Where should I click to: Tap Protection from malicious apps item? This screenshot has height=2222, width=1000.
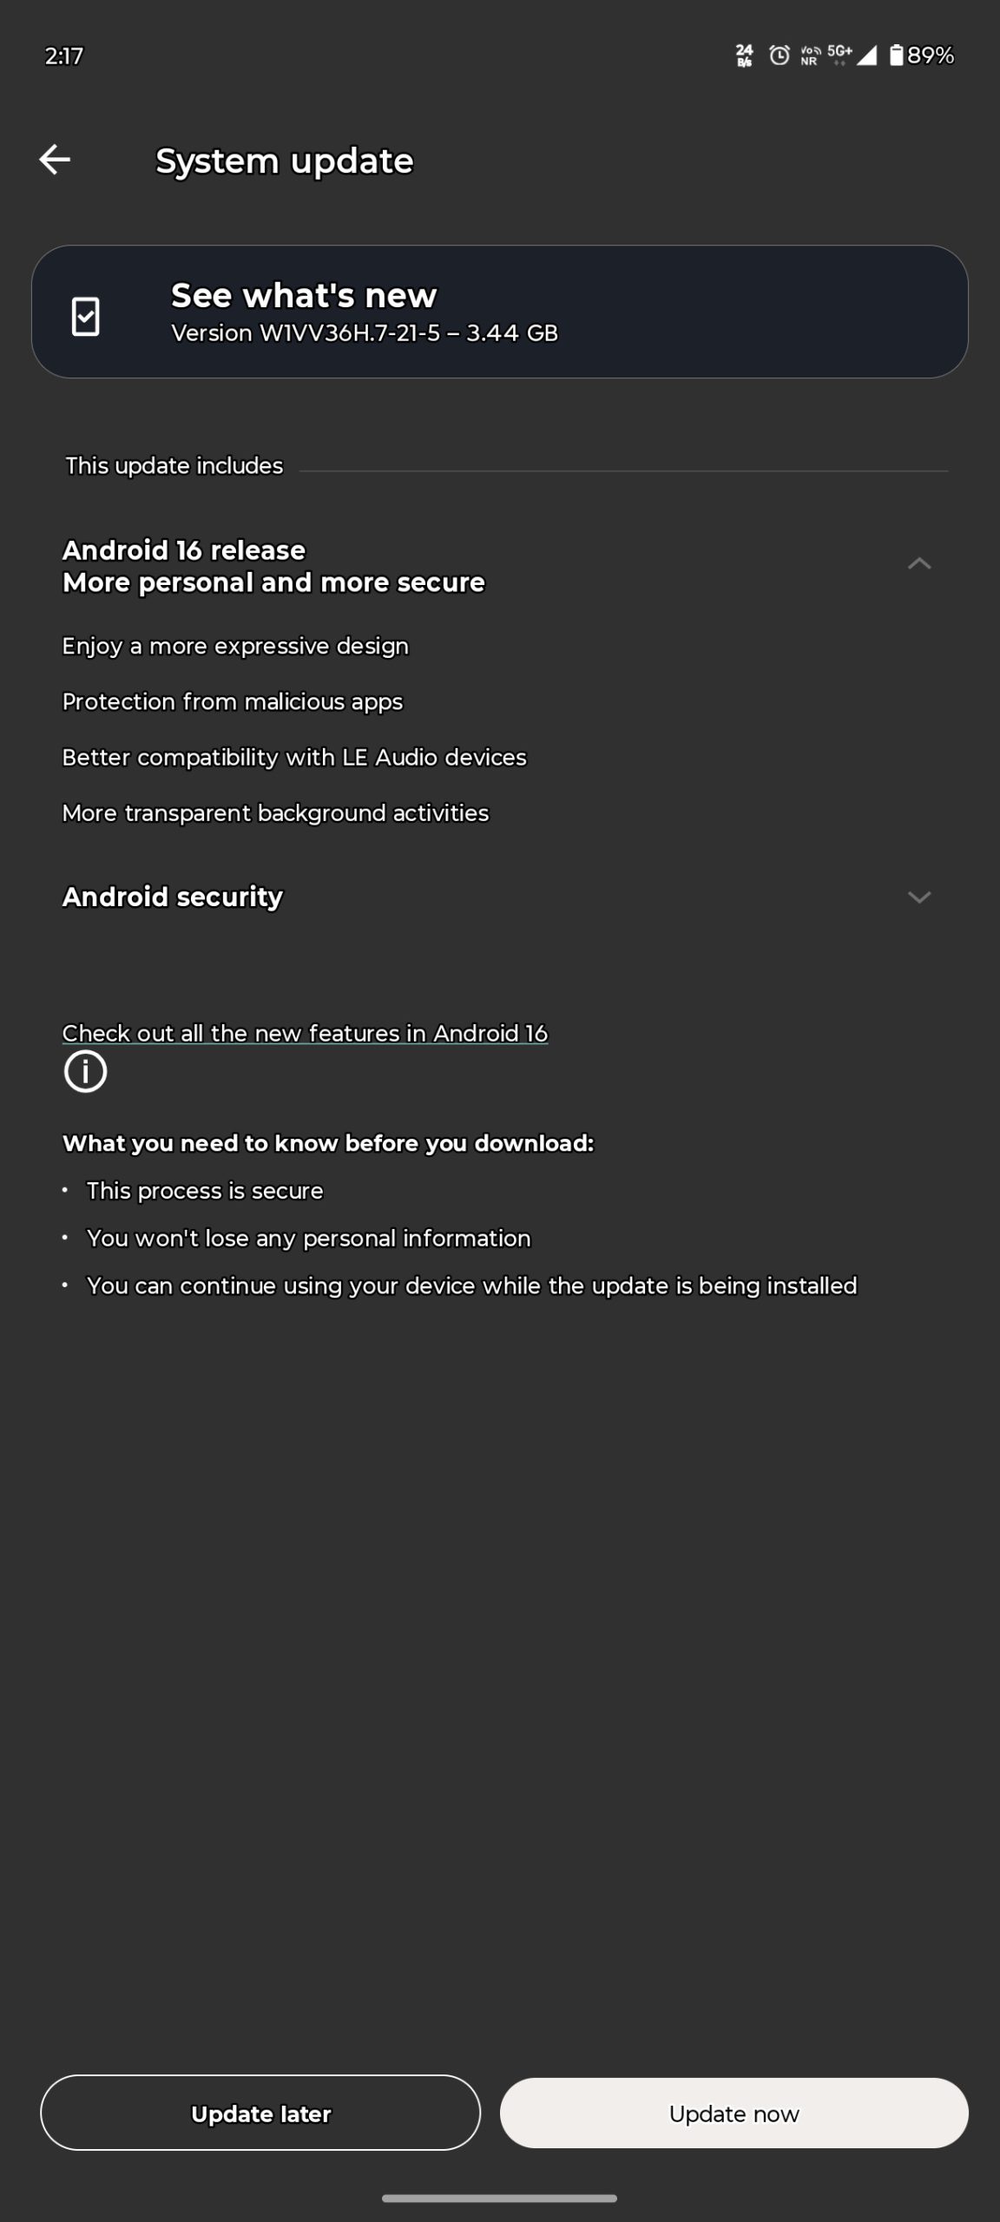(x=233, y=701)
